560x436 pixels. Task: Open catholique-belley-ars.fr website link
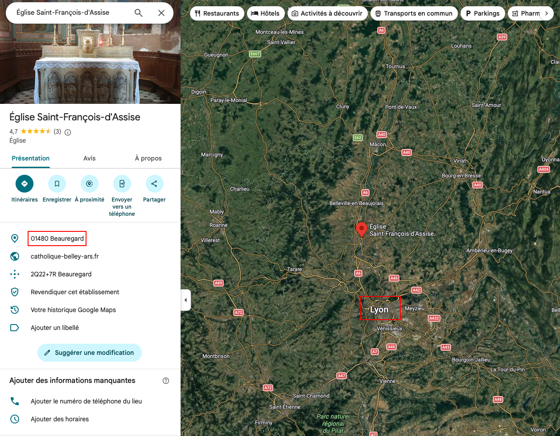coord(65,256)
